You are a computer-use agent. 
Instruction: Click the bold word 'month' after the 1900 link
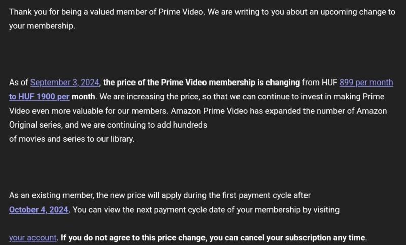pyautogui.click(x=83, y=97)
